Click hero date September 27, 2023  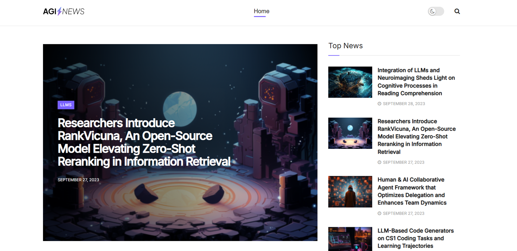(79, 180)
